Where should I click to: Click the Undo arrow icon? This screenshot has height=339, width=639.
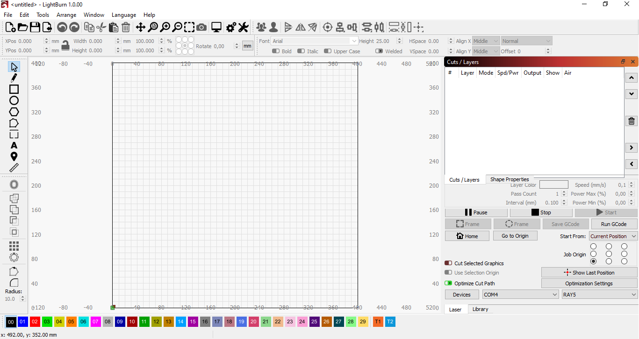(62, 27)
